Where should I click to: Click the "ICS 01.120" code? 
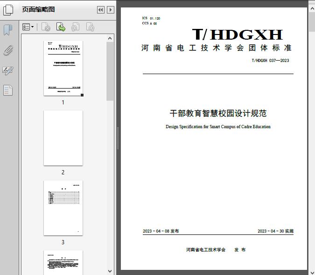point(151,18)
